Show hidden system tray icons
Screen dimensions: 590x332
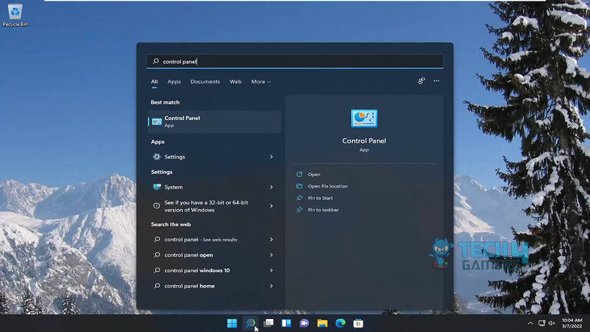coord(530,324)
